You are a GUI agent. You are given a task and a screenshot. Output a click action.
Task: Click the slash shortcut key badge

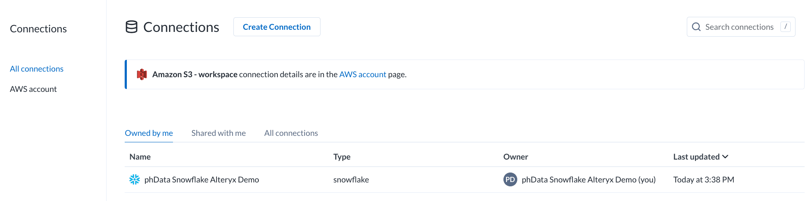786,27
